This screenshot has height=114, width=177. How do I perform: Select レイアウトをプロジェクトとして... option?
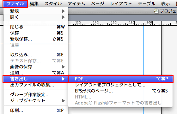[x=120, y=85]
